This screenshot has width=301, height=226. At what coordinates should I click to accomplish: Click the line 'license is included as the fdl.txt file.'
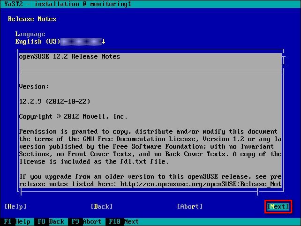coord(94,161)
